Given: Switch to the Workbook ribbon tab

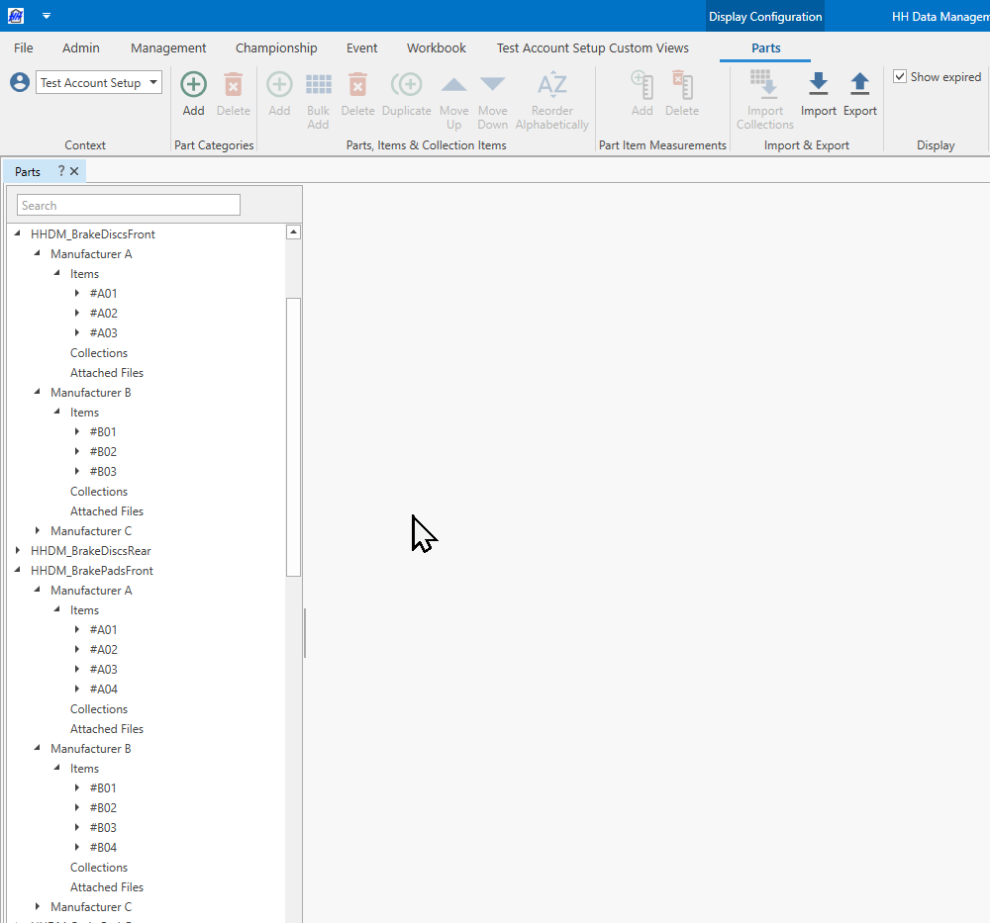Looking at the screenshot, I should click(436, 47).
